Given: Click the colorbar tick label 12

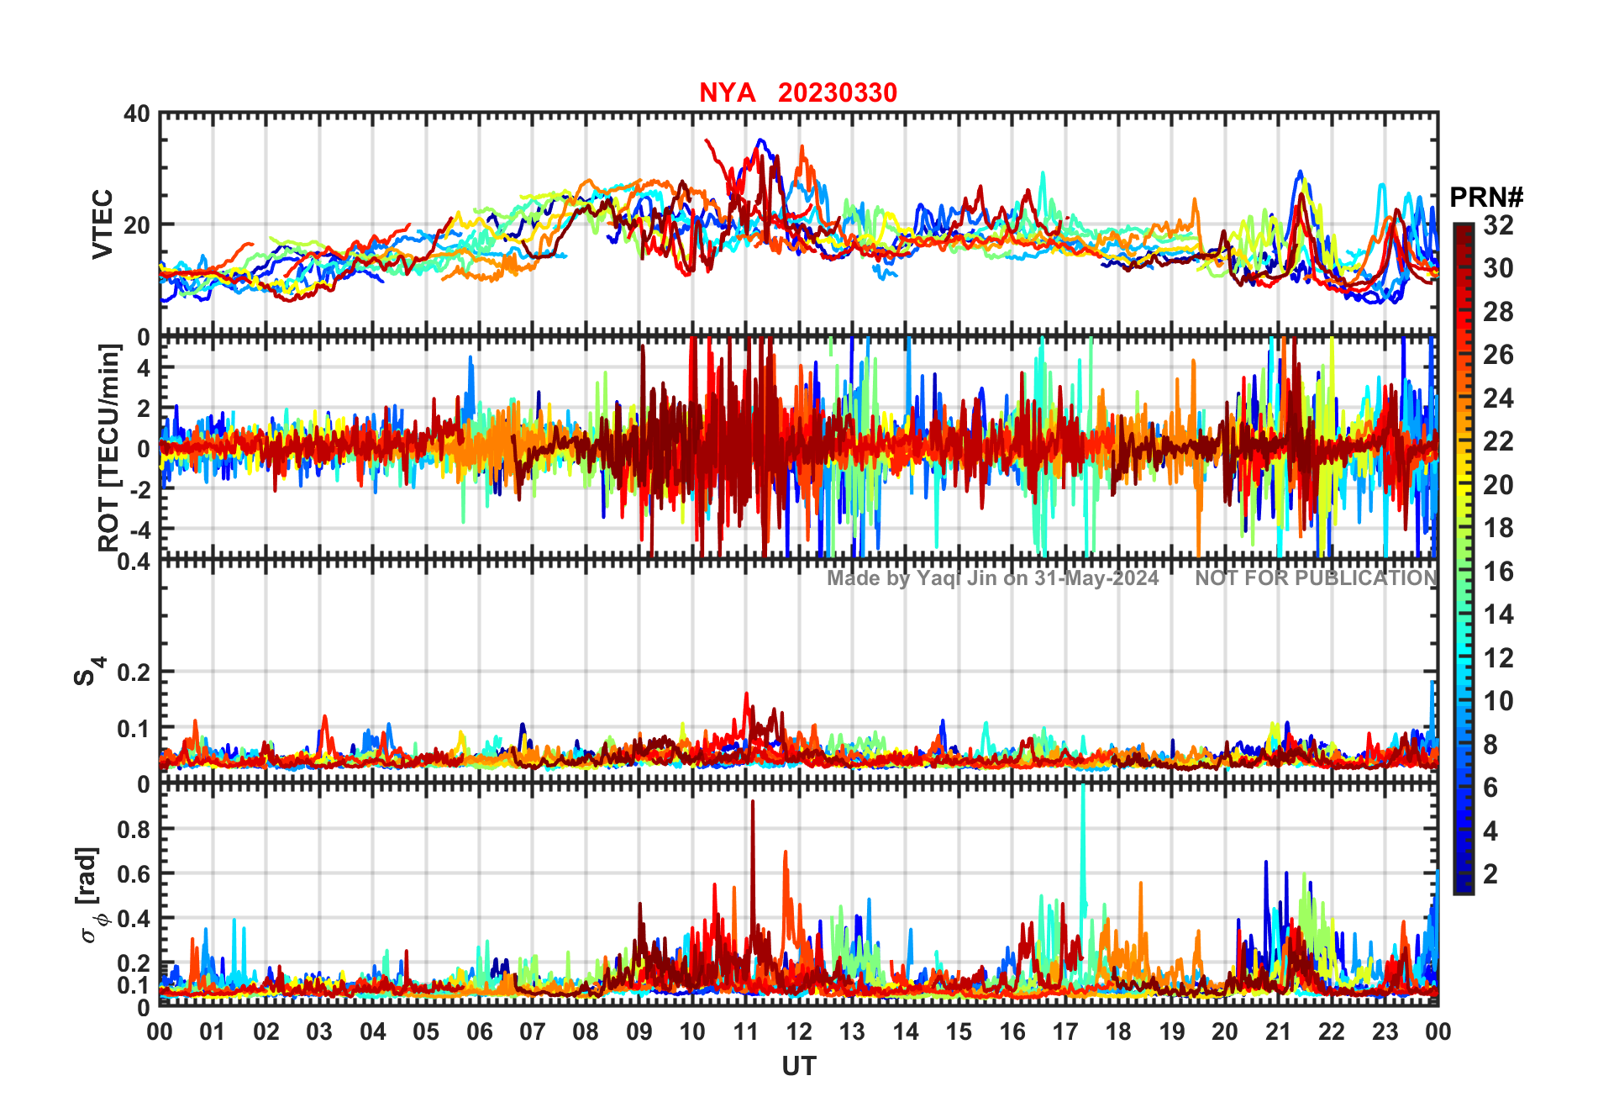Looking at the screenshot, I should tap(1498, 658).
